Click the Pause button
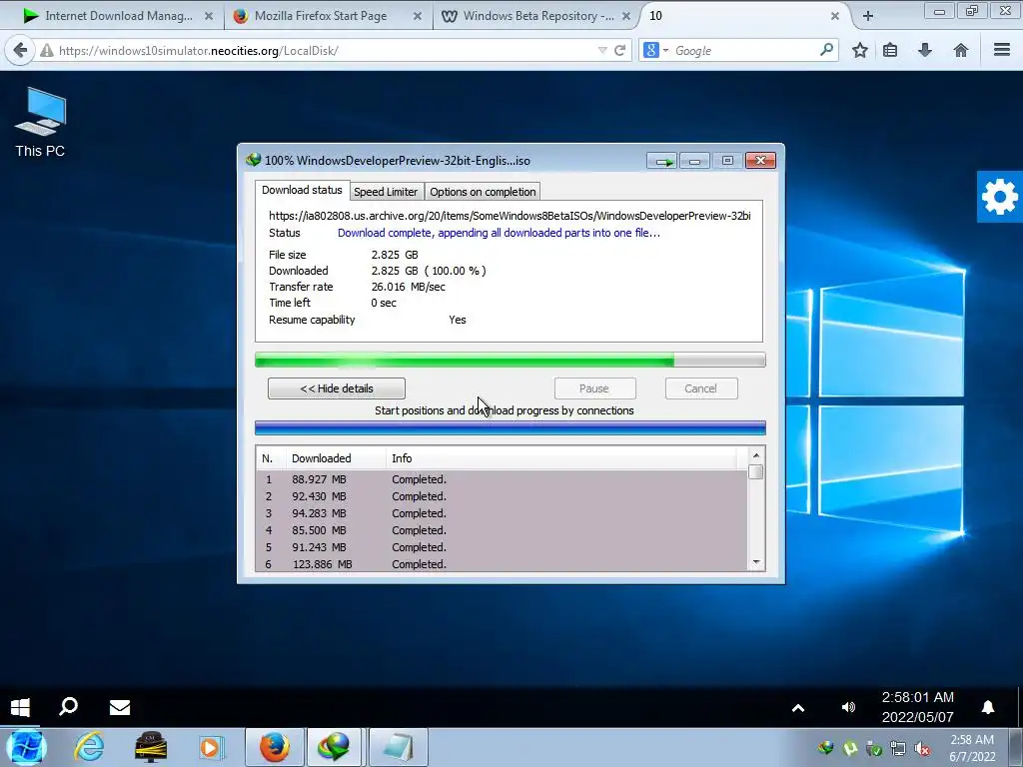1023x767 pixels. coord(594,388)
